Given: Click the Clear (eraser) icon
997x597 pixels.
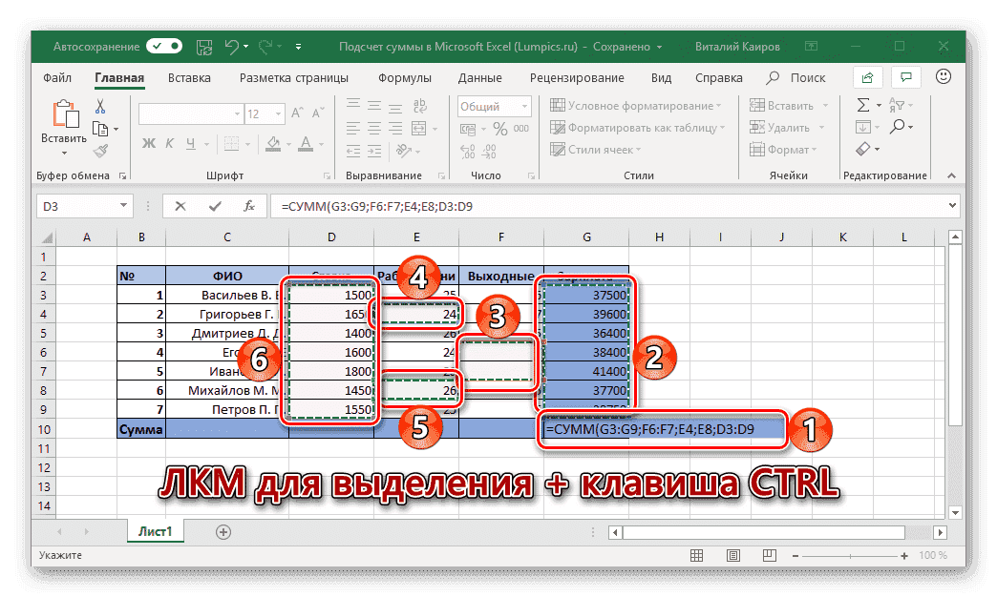Looking at the screenshot, I should 862,148.
